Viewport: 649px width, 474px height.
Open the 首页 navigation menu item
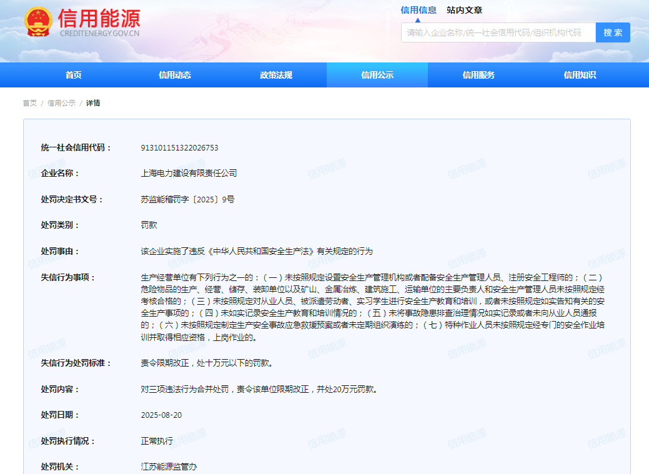(x=74, y=75)
